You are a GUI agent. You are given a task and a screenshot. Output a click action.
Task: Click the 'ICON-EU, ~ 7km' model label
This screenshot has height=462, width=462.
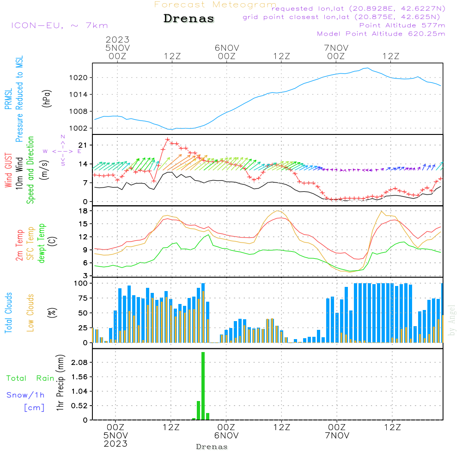[60, 25]
